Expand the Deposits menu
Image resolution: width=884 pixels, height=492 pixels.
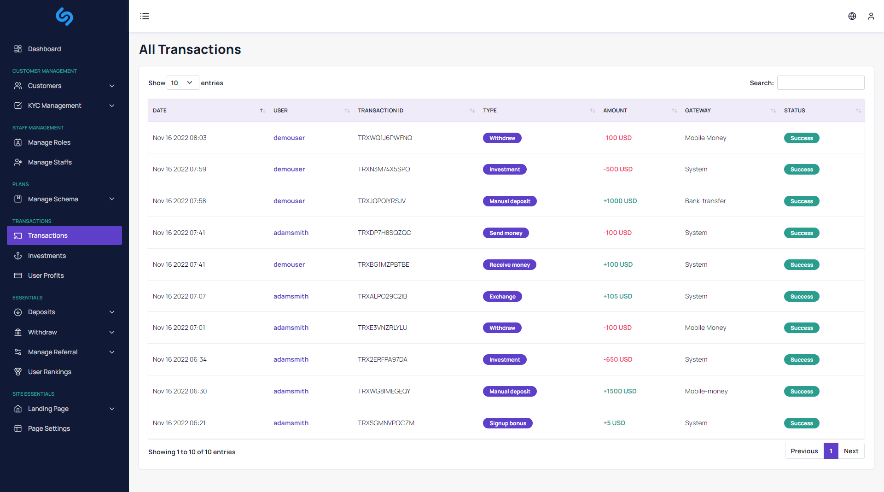click(x=41, y=312)
